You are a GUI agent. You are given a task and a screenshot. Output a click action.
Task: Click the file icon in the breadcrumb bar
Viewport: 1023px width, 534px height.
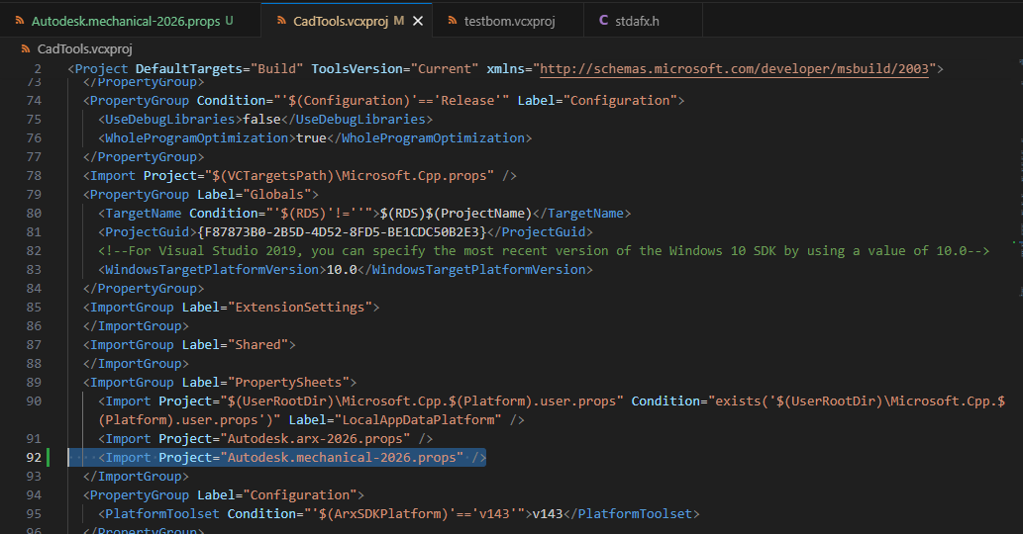coord(24,48)
